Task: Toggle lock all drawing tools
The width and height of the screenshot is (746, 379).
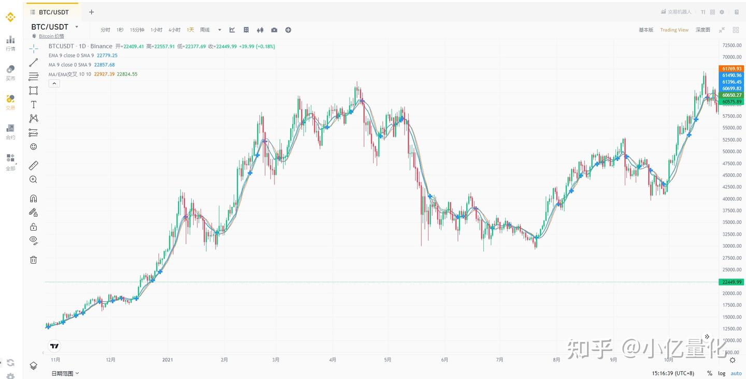Action: tap(33, 226)
